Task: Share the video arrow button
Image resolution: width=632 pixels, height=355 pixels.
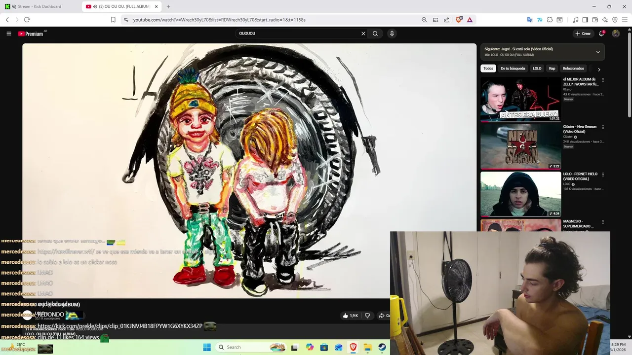Action: click(384, 316)
